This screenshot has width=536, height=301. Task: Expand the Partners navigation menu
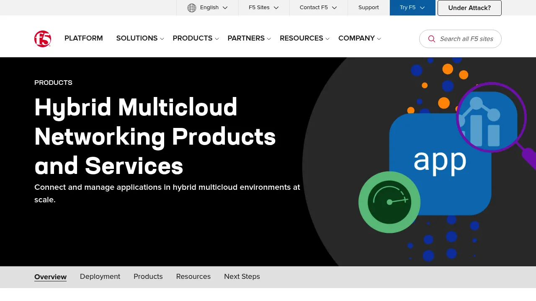click(249, 38)
